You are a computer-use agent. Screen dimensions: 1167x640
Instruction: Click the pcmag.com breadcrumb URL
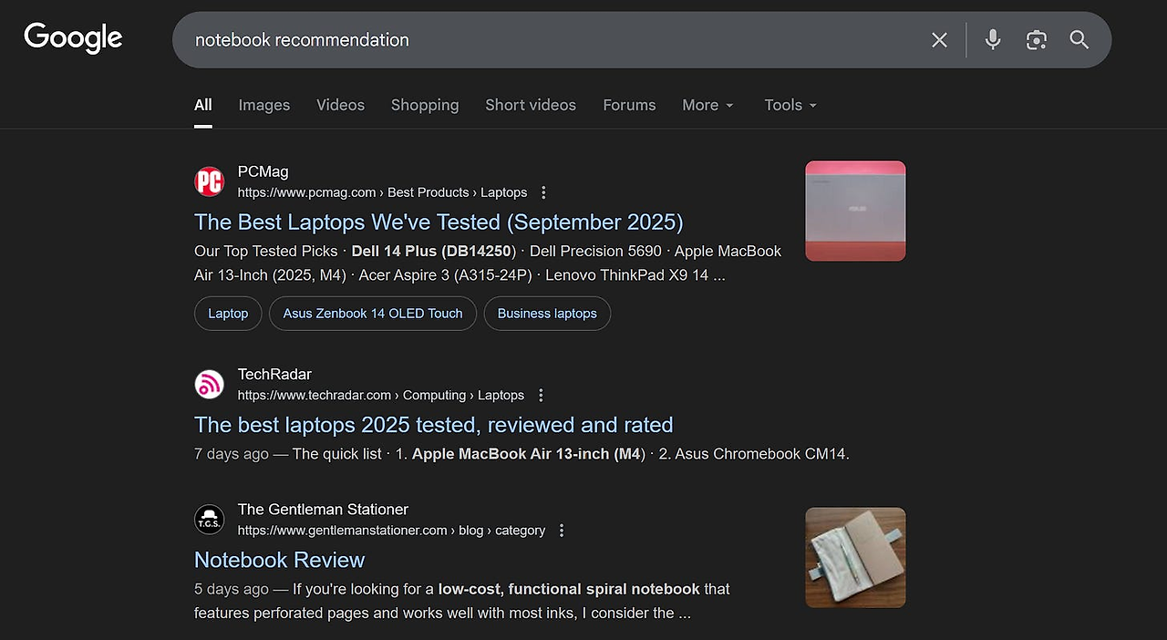tap(382, 192)
